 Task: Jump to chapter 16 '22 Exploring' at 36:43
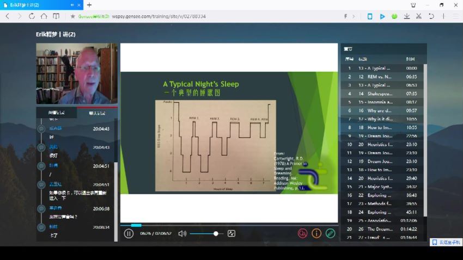coord(382,195)
